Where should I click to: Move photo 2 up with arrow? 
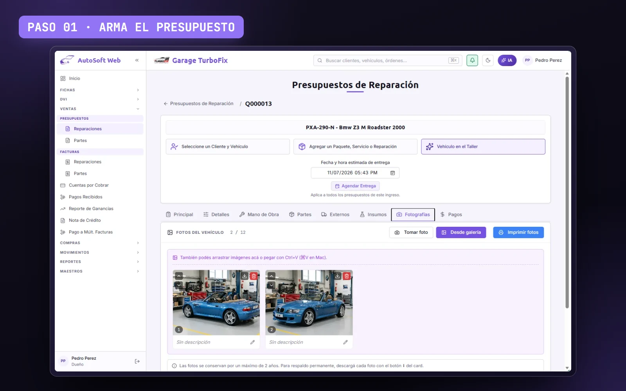272,276
